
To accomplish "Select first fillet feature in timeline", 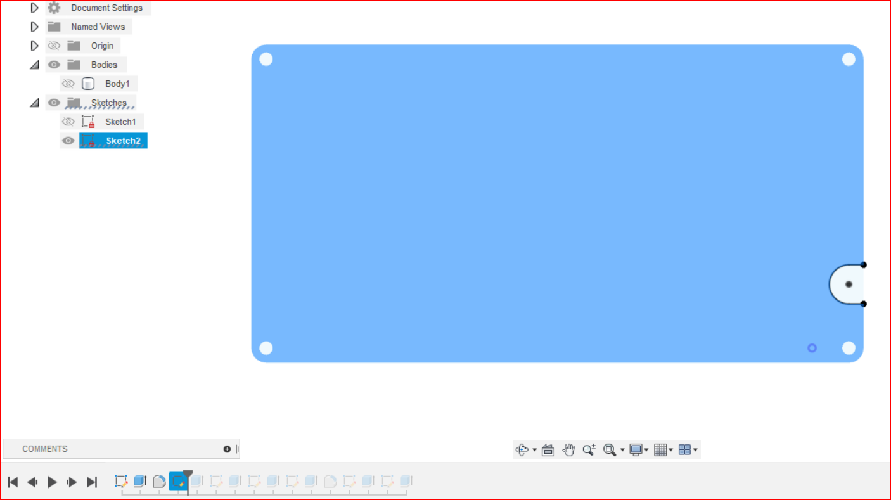I will pos(159,481).
